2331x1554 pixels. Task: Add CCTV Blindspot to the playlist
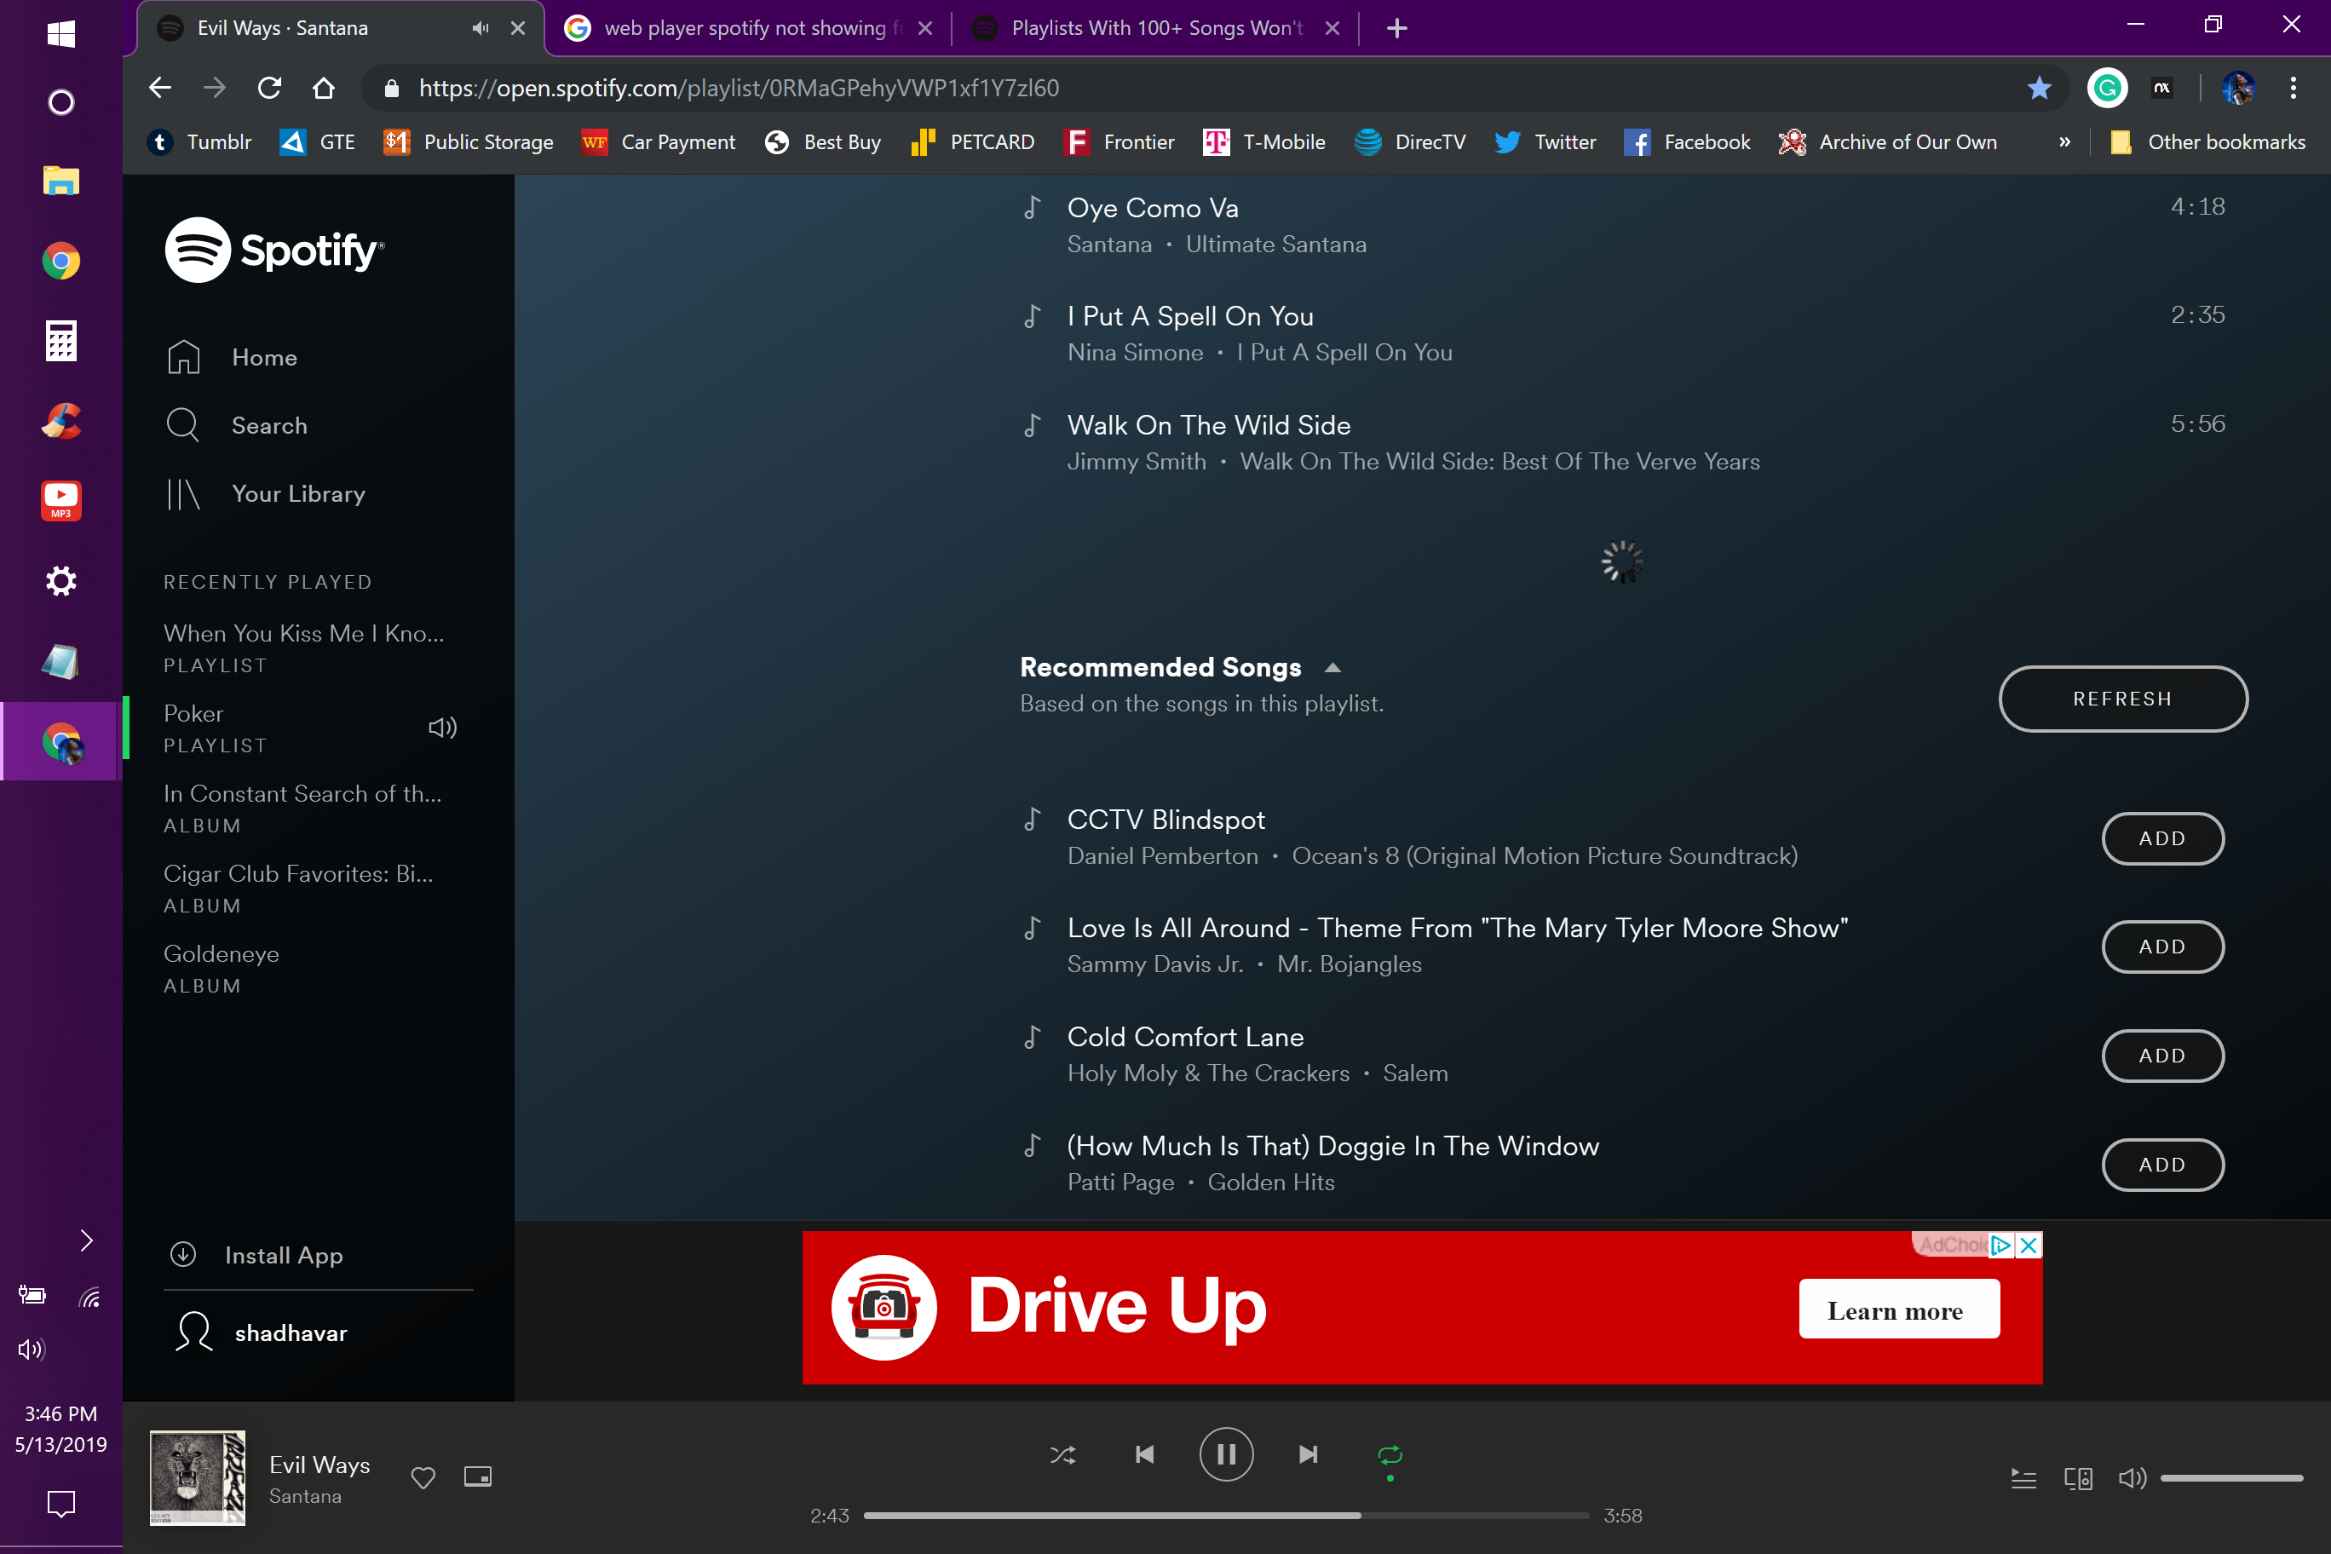tap(2162, 838)
